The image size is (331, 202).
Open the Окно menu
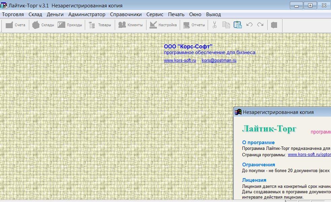pos(195,14)
